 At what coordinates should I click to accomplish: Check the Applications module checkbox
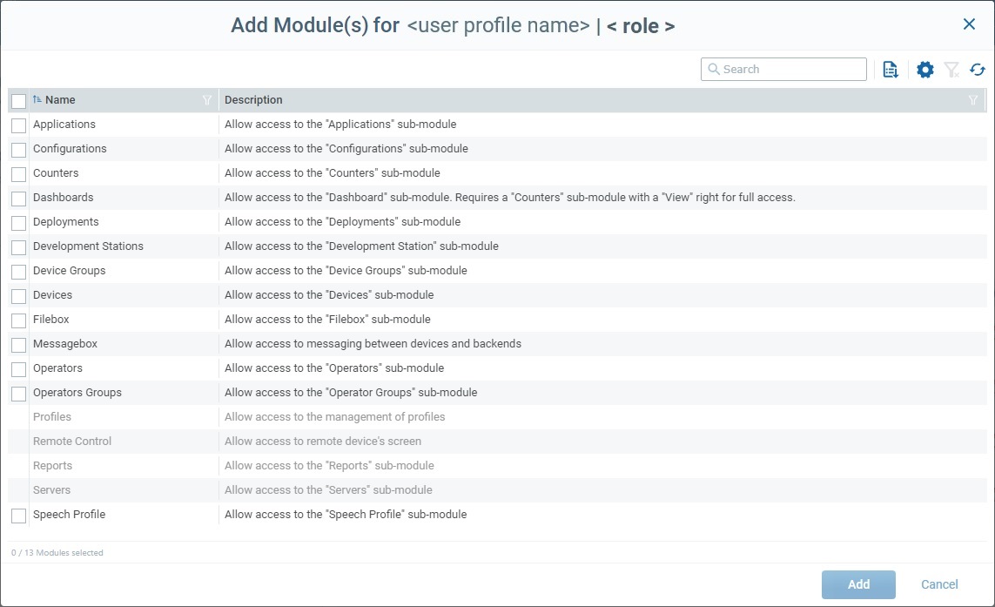pos(18,125)
